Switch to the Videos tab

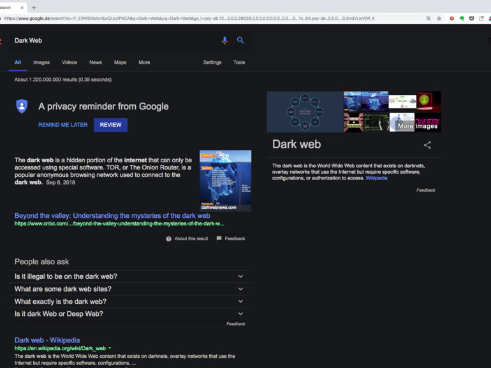70,62
